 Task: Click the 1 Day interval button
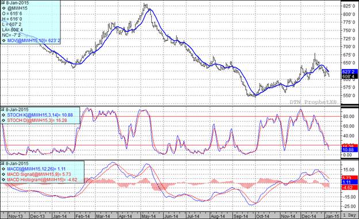pyautogui.click(x=350, y=216)
